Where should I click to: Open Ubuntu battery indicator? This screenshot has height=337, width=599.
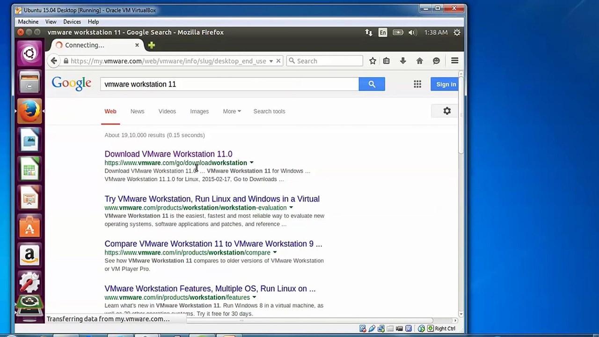point(398,32)
